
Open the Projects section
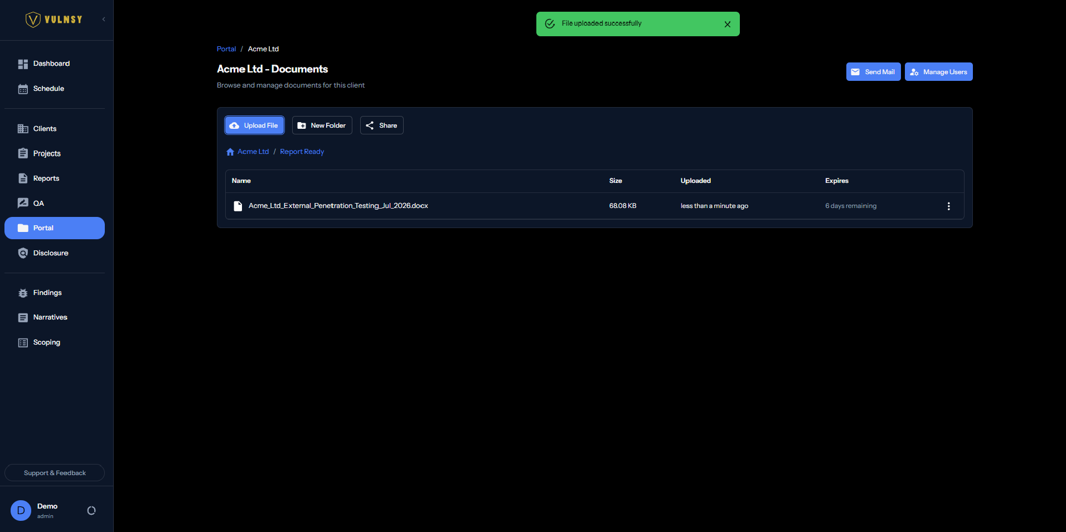click(55, 153)
